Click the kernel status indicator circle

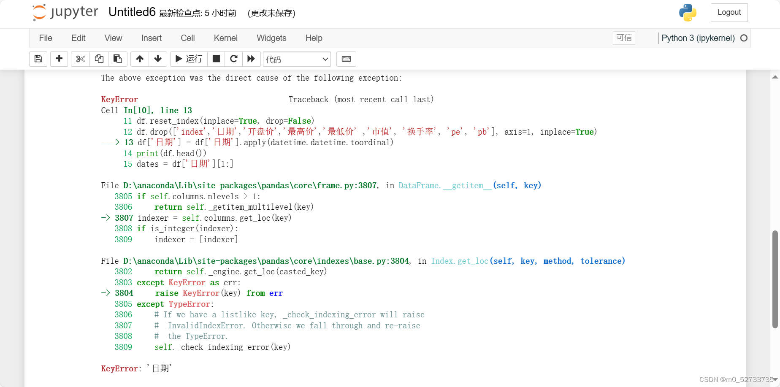[744, 38]
